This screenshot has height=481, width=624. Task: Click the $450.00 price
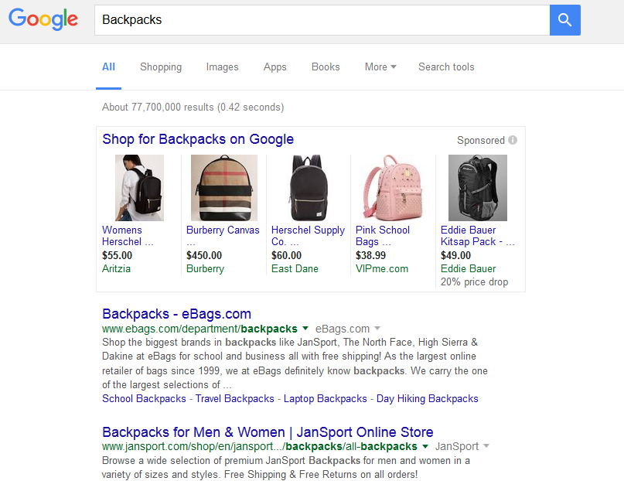pos(204,255)
